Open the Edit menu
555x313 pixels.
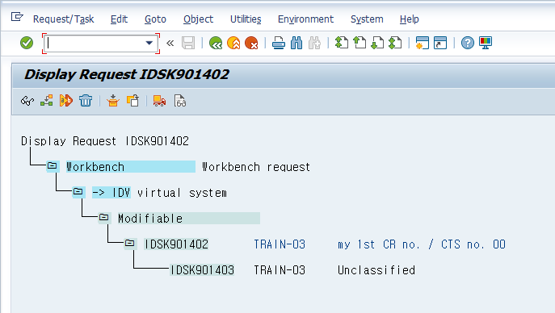coord(119,19)
